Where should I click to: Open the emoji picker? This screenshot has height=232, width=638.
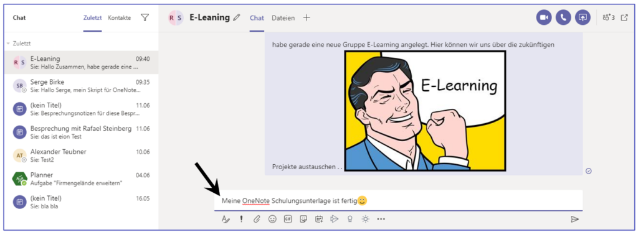pyautogui.click(x=272, y=219)
